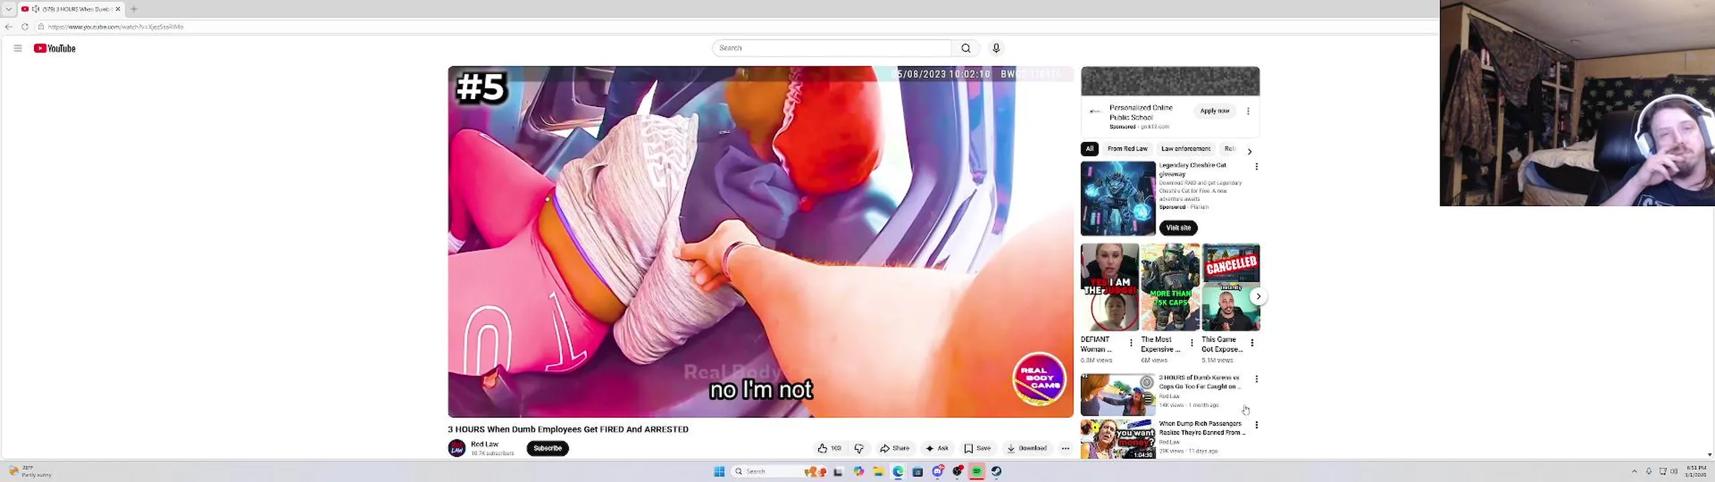Open menu for Dumb Karens vs Cops video
Image resolution: width=1715 pixels, height=482 pixels.
[1256, 379]
